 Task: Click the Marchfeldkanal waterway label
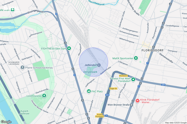click(96, 3)
